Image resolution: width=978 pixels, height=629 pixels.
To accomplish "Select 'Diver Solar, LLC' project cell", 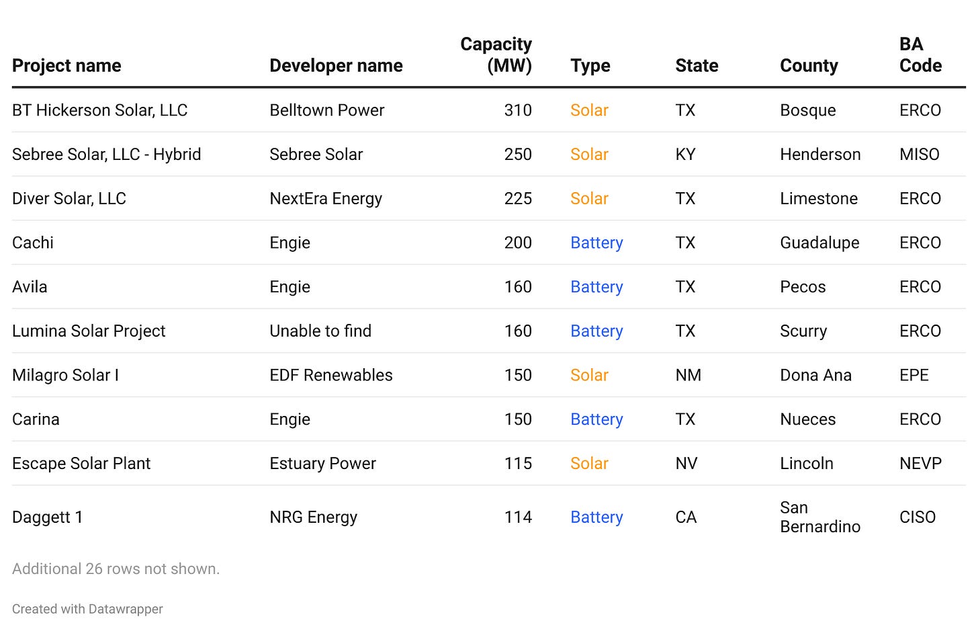I will coord(69,199).
